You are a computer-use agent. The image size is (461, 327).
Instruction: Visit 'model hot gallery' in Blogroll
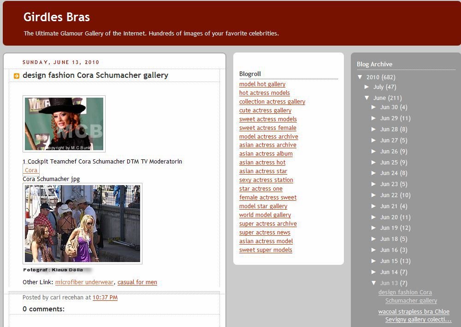click(x=262, y=84)
